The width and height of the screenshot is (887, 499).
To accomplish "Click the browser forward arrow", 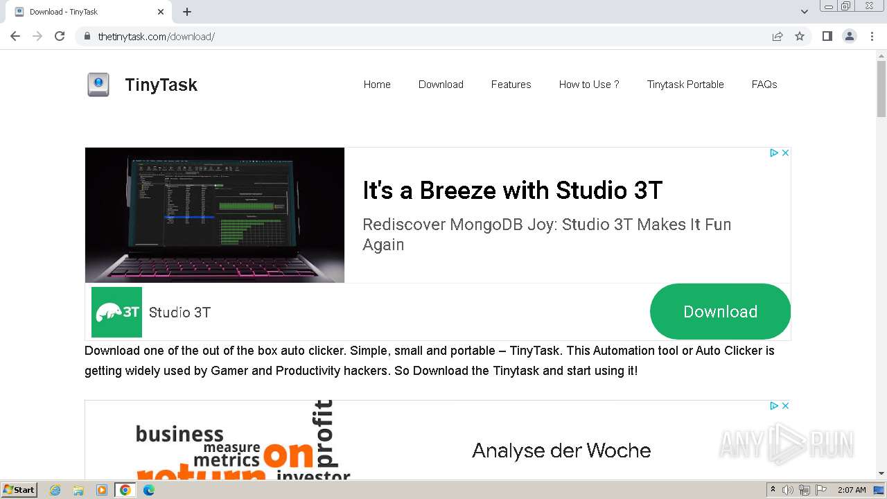I will click(37, 36).
